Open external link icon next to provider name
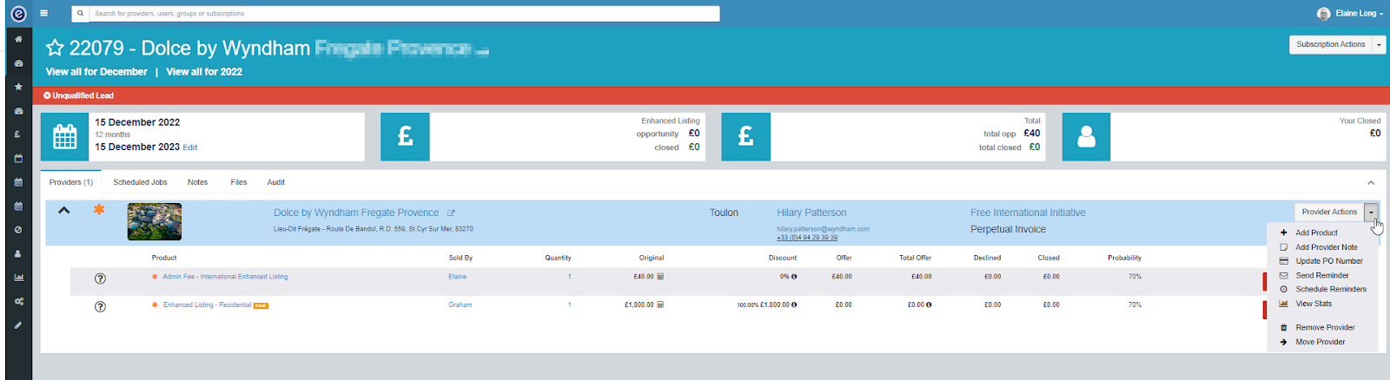 (451, 213)
